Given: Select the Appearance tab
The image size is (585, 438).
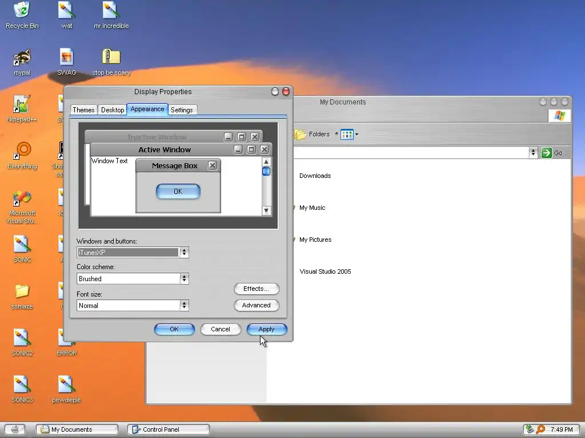Looking at the screenshot, I should click(147, 109).
